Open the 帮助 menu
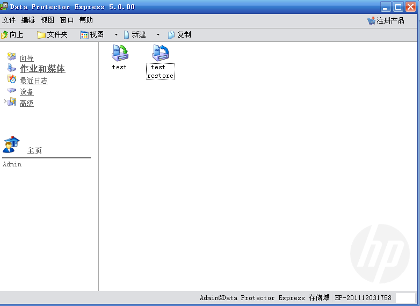420x306 pixels. coord(86,20)
